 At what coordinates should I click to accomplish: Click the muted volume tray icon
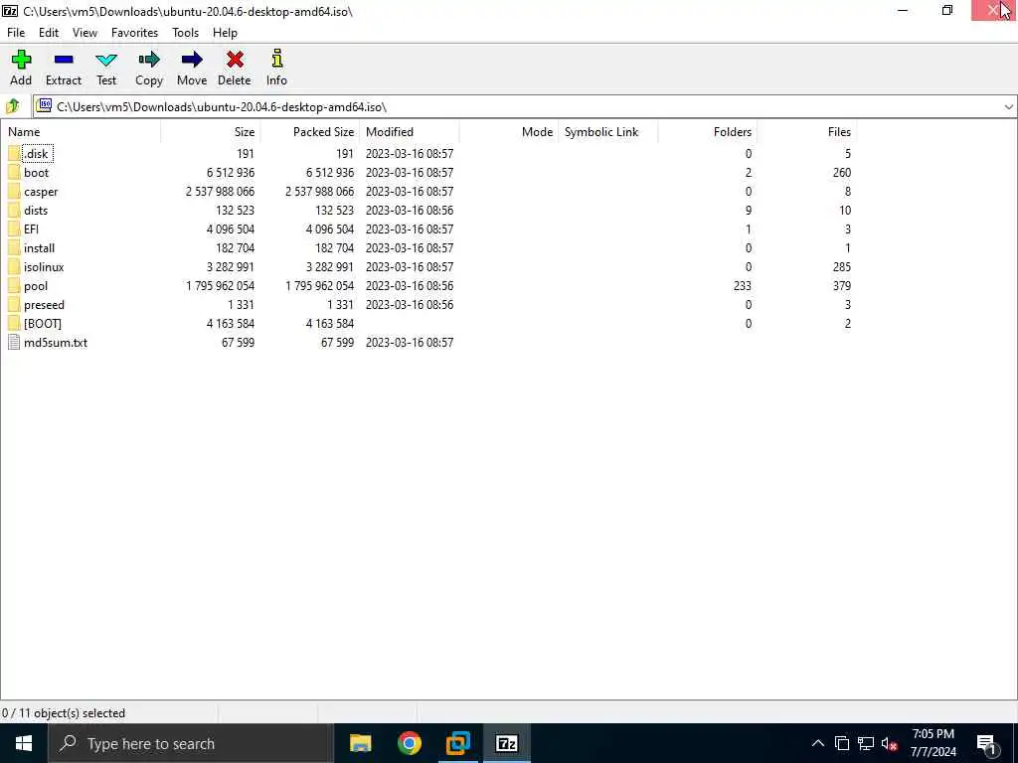[x=889, y=743]
